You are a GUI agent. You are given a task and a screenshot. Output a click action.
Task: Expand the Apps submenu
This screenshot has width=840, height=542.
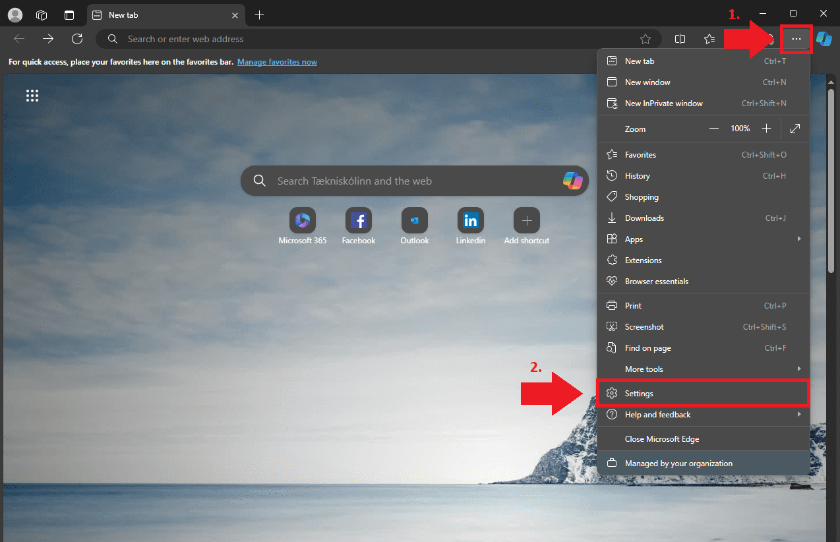pyautogui.click(x=703, y=239)
